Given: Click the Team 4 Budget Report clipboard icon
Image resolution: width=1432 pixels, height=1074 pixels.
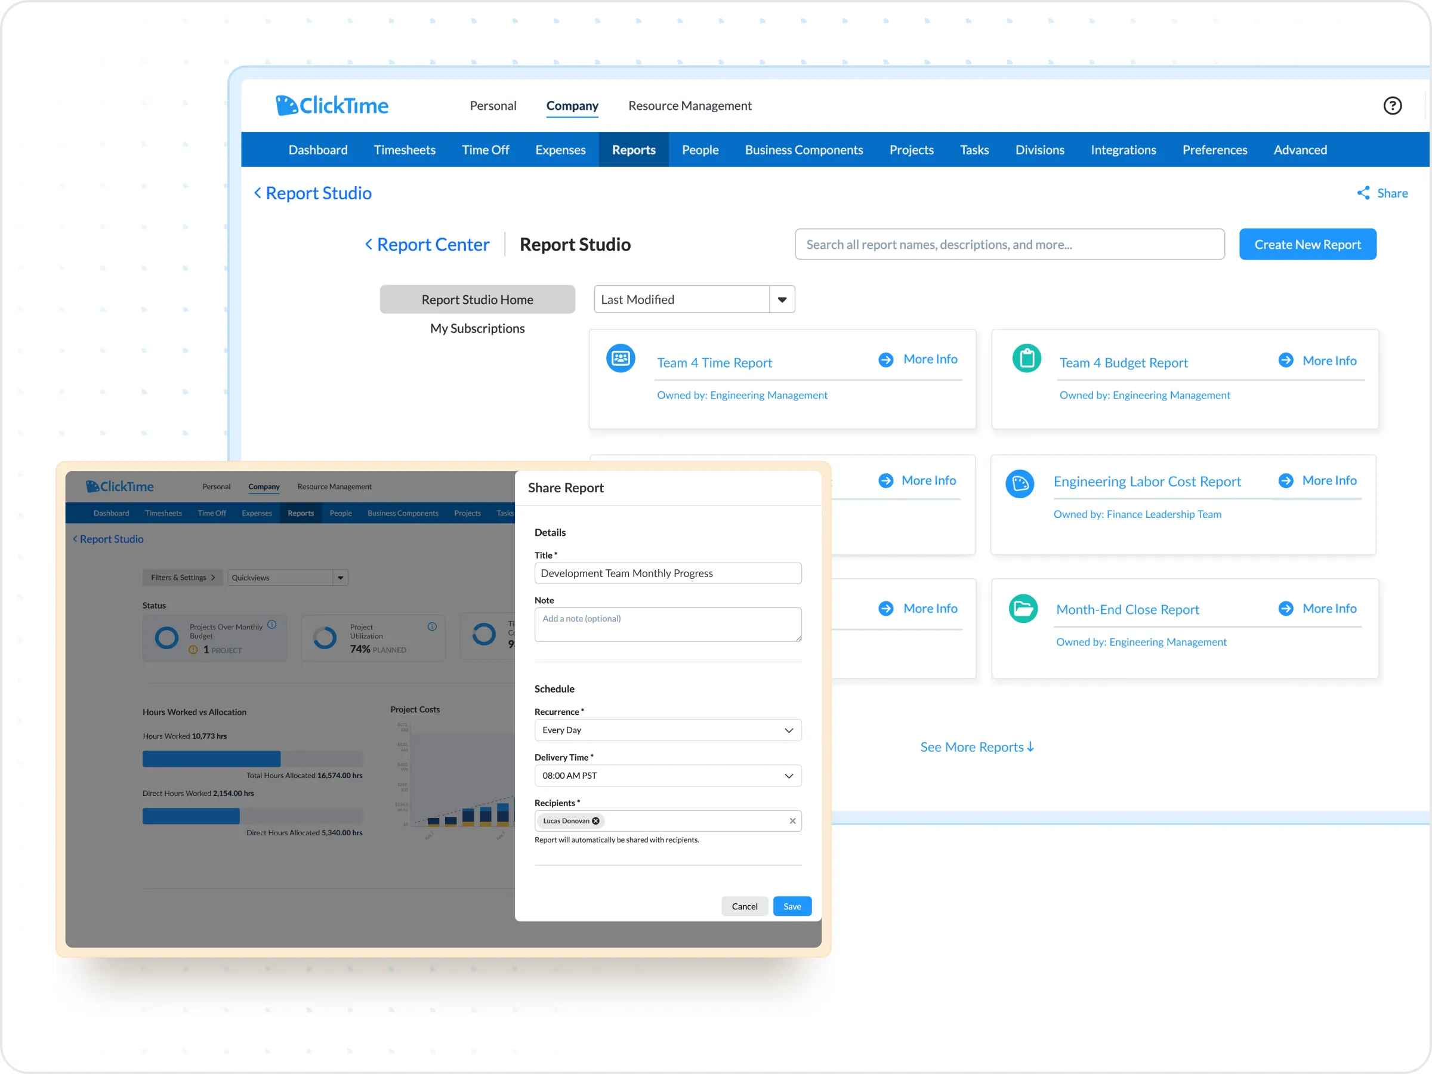Looking at the screenshot, I should (x=1026, y=357).
